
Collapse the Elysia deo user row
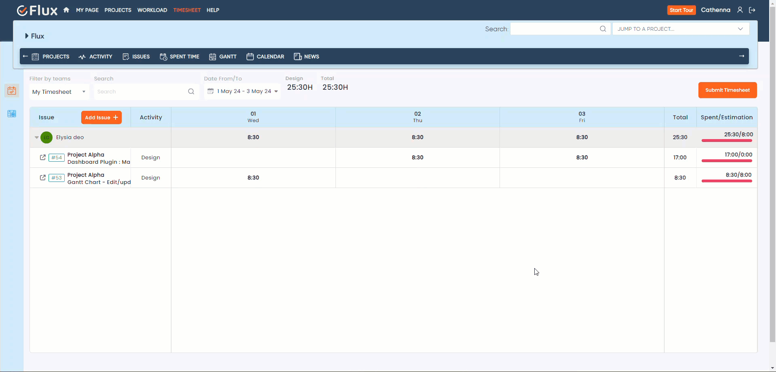pyautogui.click(x=37, y=137)
